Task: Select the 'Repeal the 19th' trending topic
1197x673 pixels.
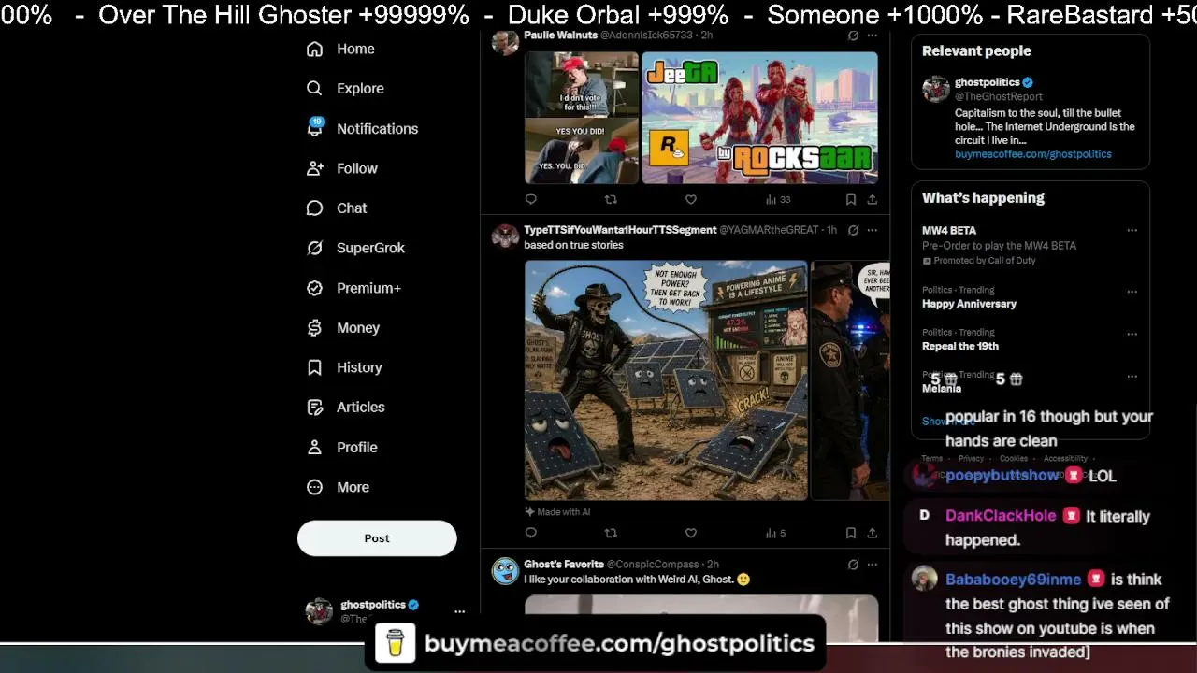Action: [960, 346]
